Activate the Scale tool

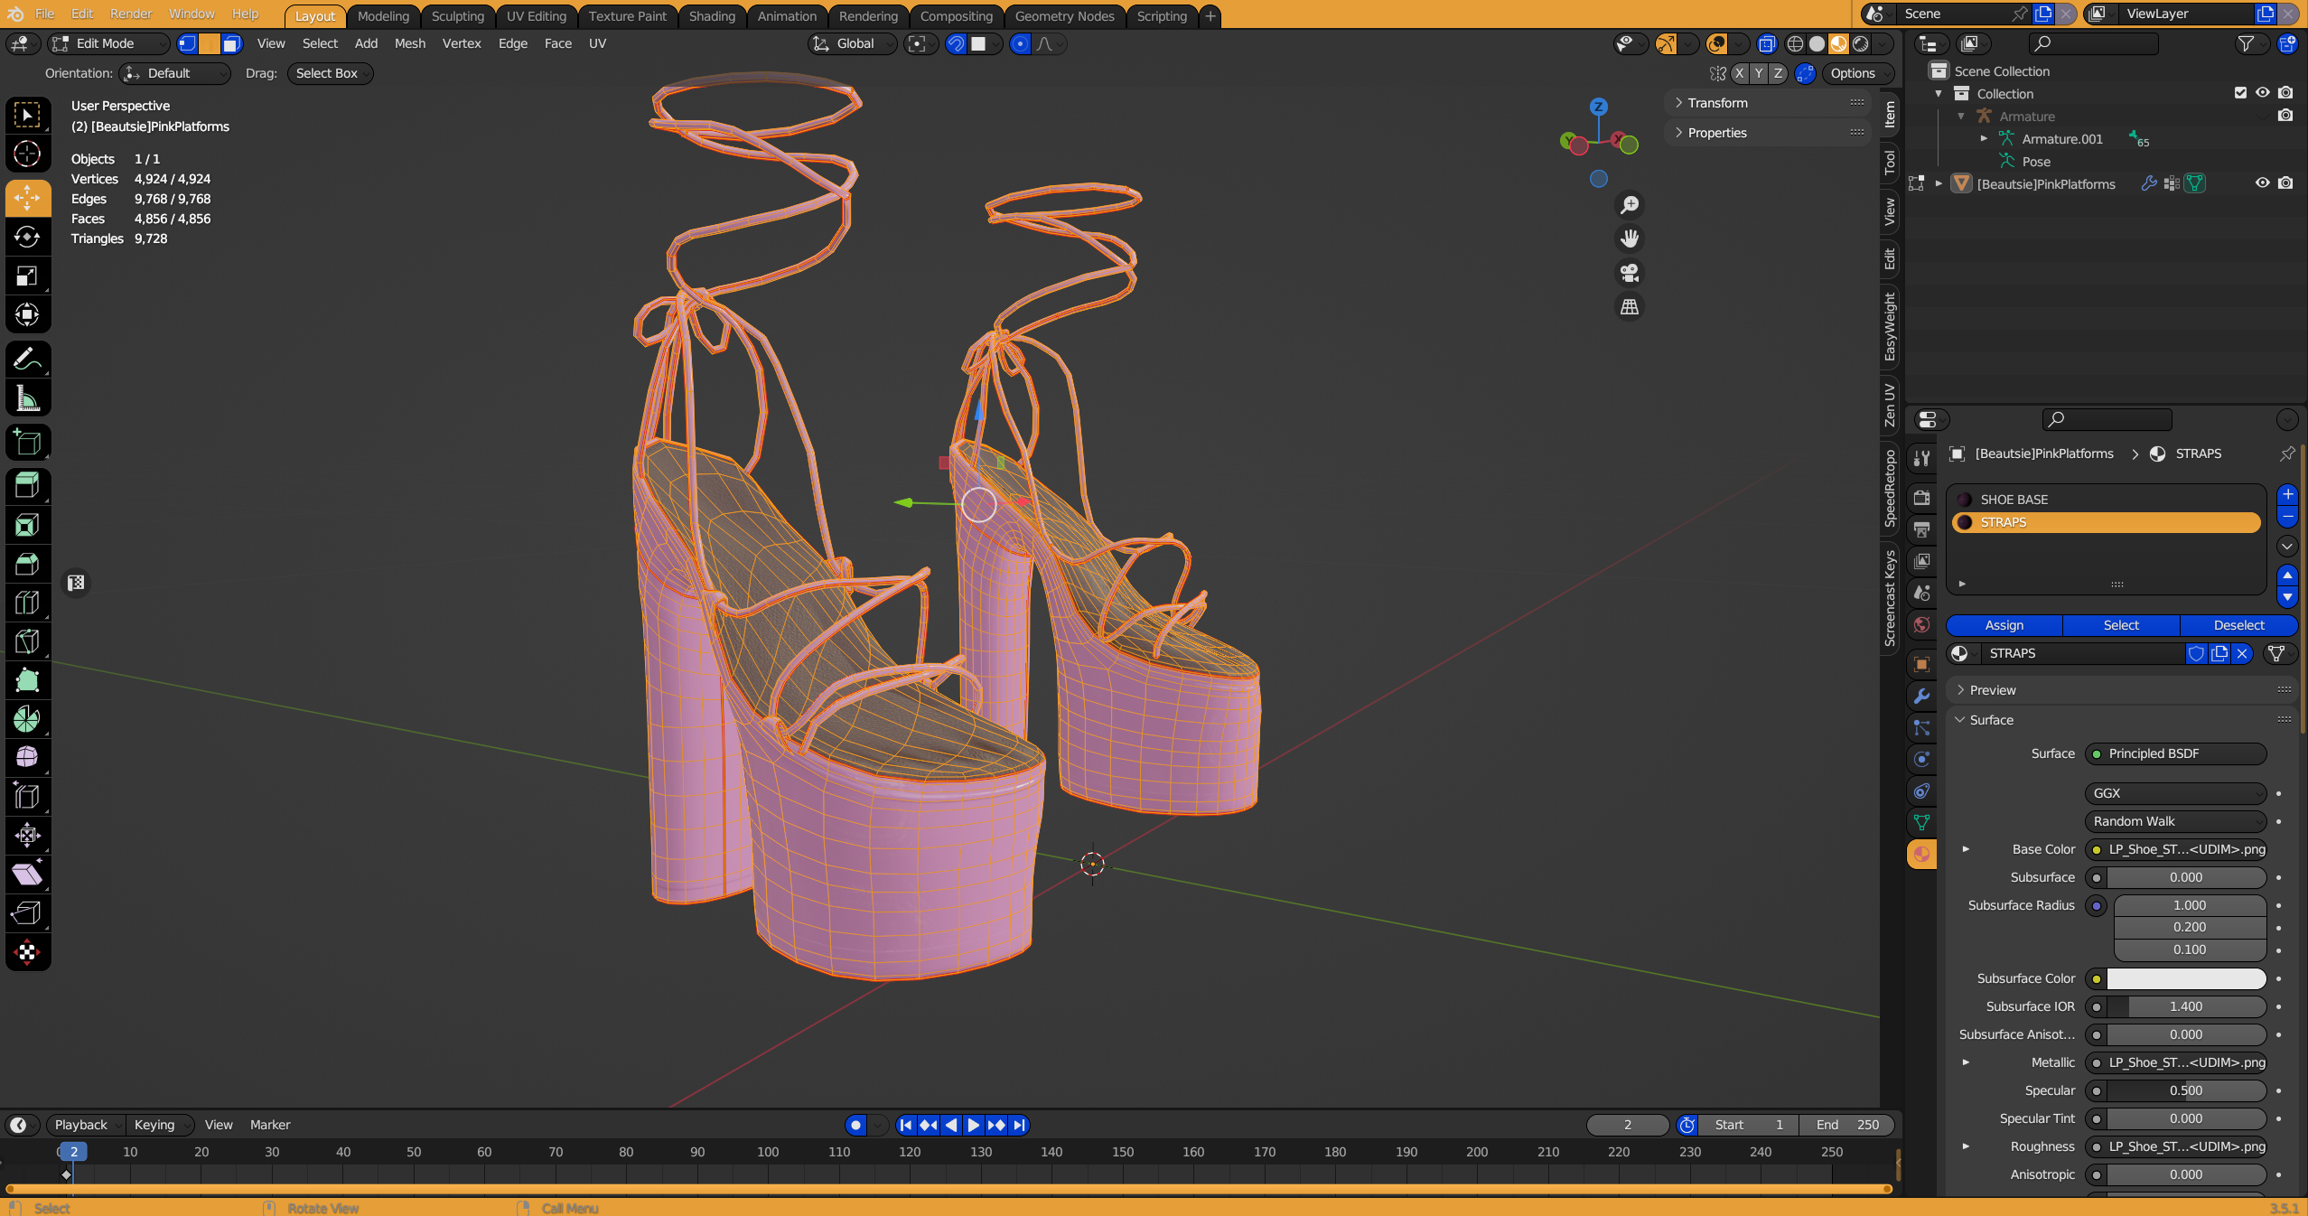(27, 276)
